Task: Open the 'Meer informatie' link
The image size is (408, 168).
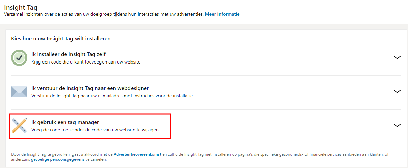Action: coord(222,14)
